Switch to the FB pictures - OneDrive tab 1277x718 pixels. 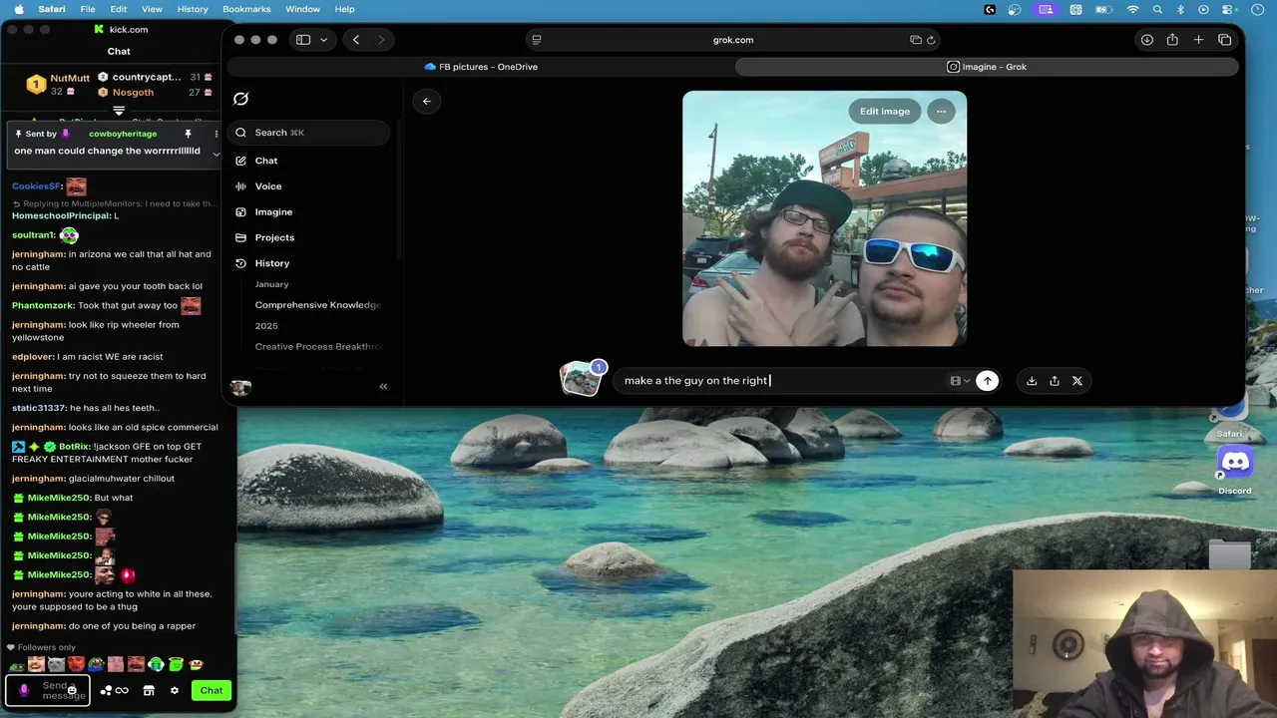coord(481,67)
